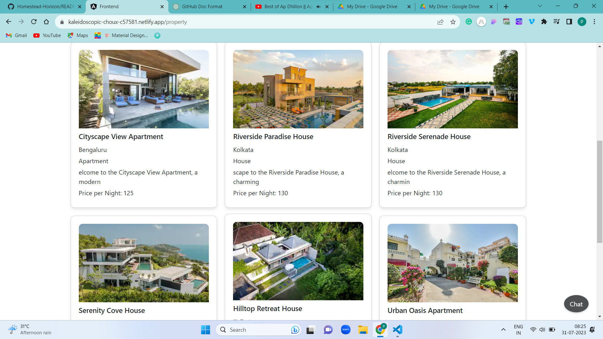Toggle system volume from the tray
Screen dimensions: 603x339
pyautogui.click(x=542, y=330)
